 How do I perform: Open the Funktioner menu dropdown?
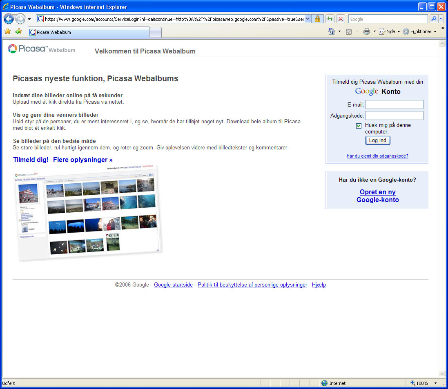tap(419, 31)
